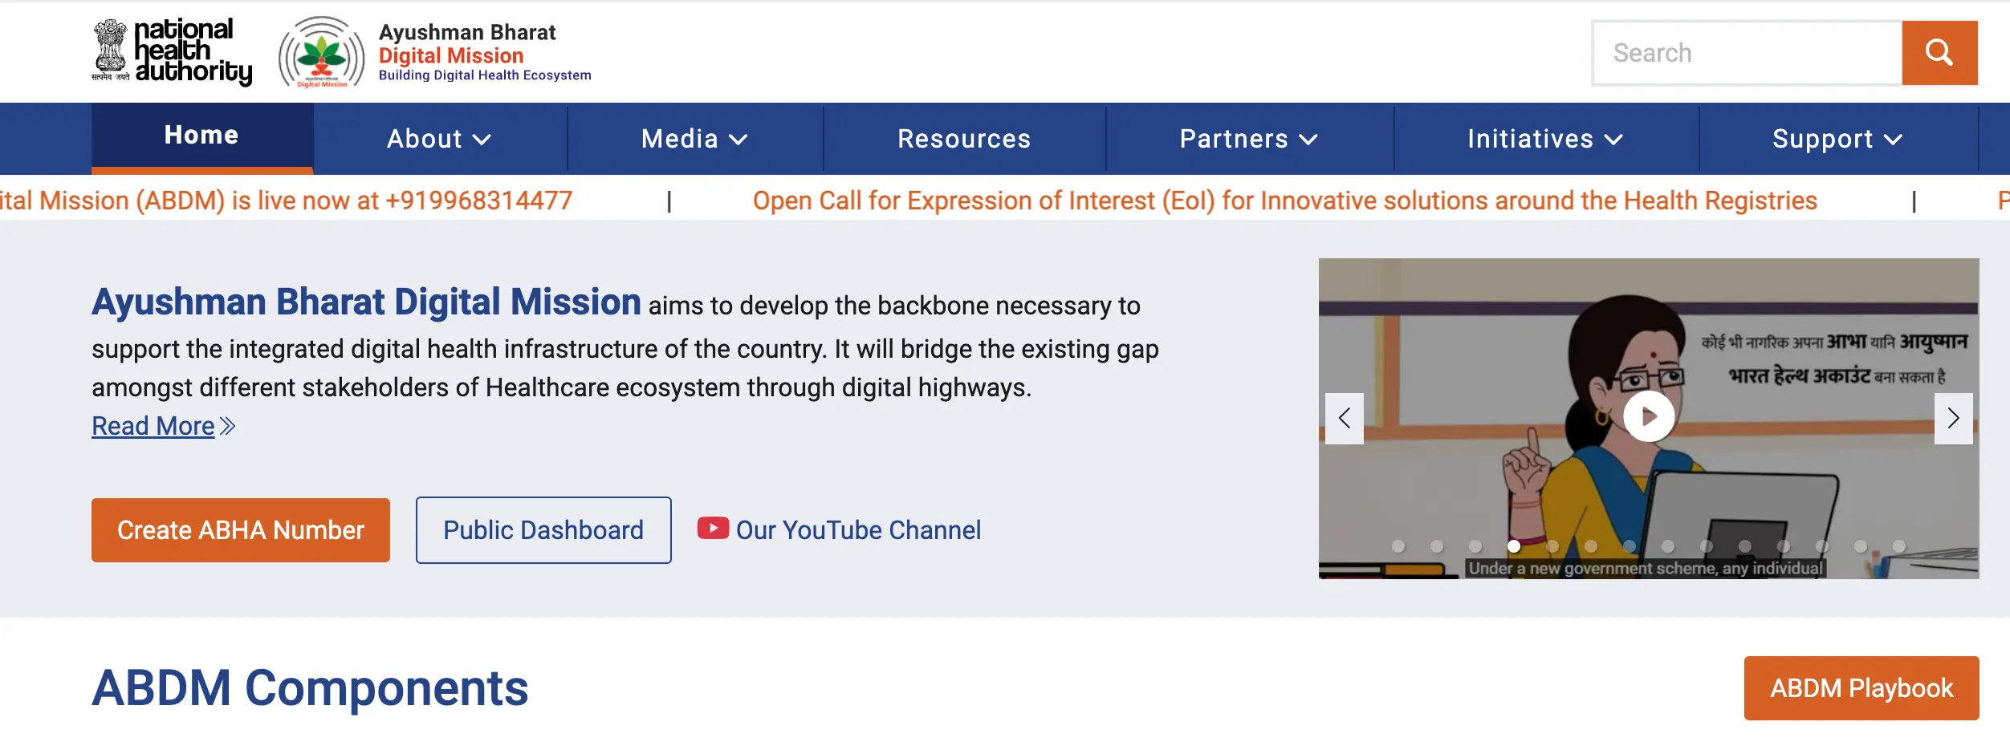The width and height of the screenshot is (2010, 746).
Task: Select the first carousel indicator dot
Action: [1398, 546]
